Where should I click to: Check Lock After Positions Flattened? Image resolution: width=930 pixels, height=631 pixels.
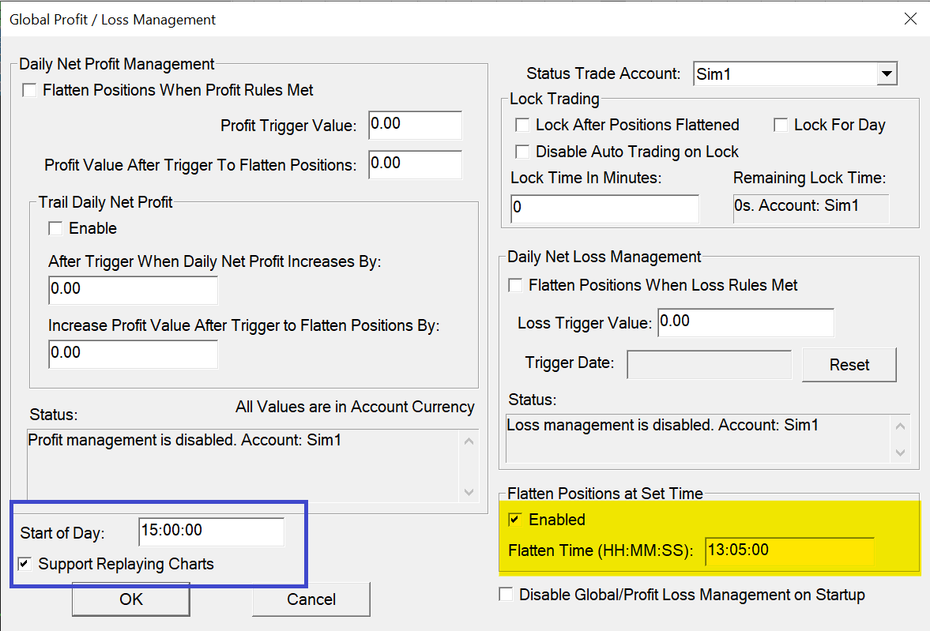[522, 125]
